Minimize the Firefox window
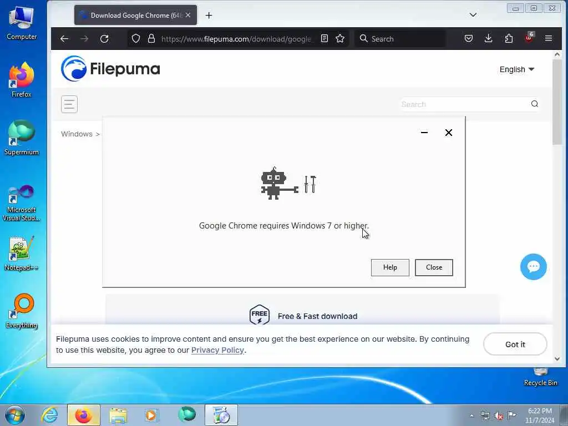The height and width of the screenshot is (426, 568). (x=515, y=8)
